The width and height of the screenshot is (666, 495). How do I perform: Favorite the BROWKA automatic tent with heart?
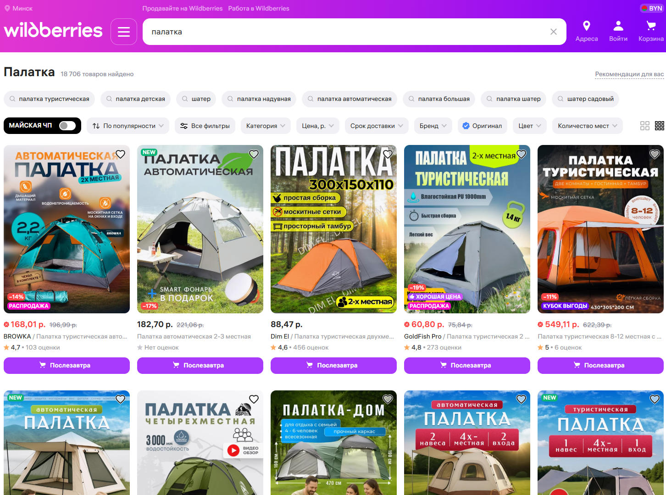coord(120,154)
